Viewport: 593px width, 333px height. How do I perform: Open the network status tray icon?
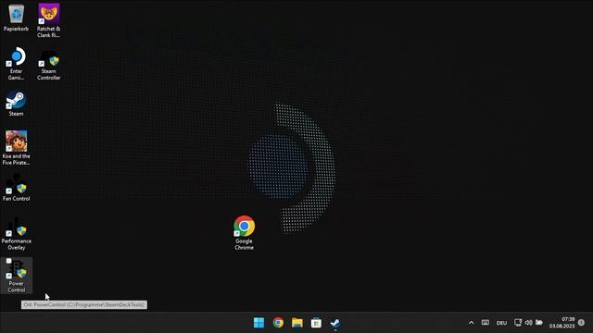tap(518, 323)
